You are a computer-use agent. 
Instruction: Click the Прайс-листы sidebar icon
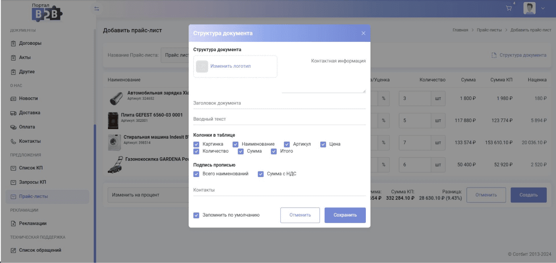coord(13,196)
